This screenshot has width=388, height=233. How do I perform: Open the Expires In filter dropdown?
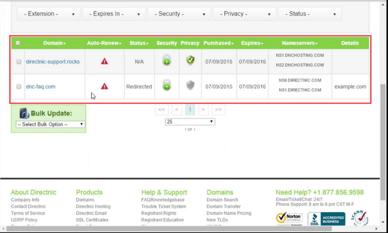pyautogui.click(x=114, y=14)
